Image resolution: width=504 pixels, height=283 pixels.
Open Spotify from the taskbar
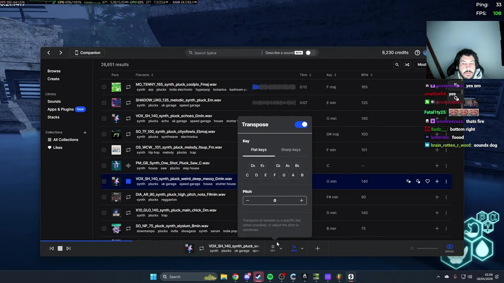(270, 277)
